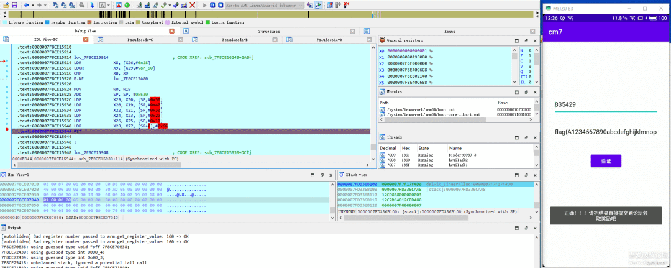Close the General registers panel
671x268 pixels.
point(534,40)
